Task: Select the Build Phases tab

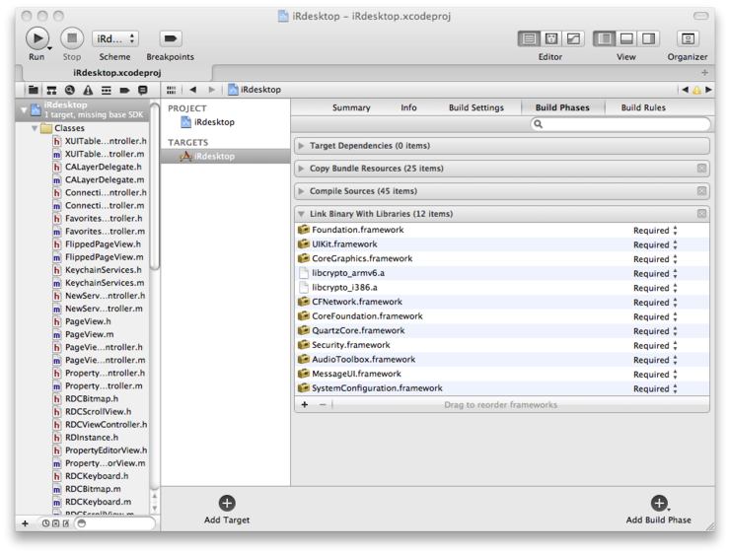Action: (x=562, y=107)
